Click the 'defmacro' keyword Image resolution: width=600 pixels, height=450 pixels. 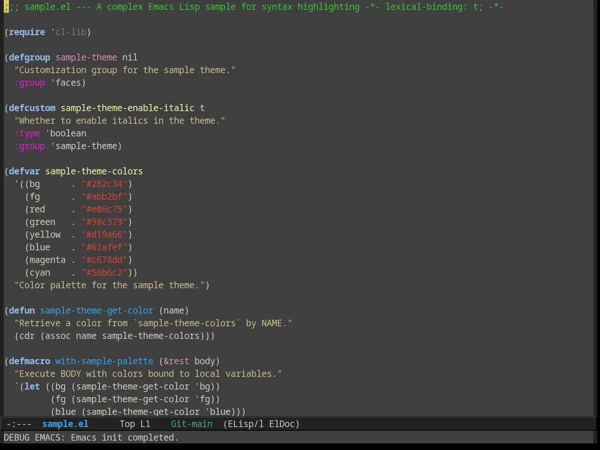click(30, 361)
